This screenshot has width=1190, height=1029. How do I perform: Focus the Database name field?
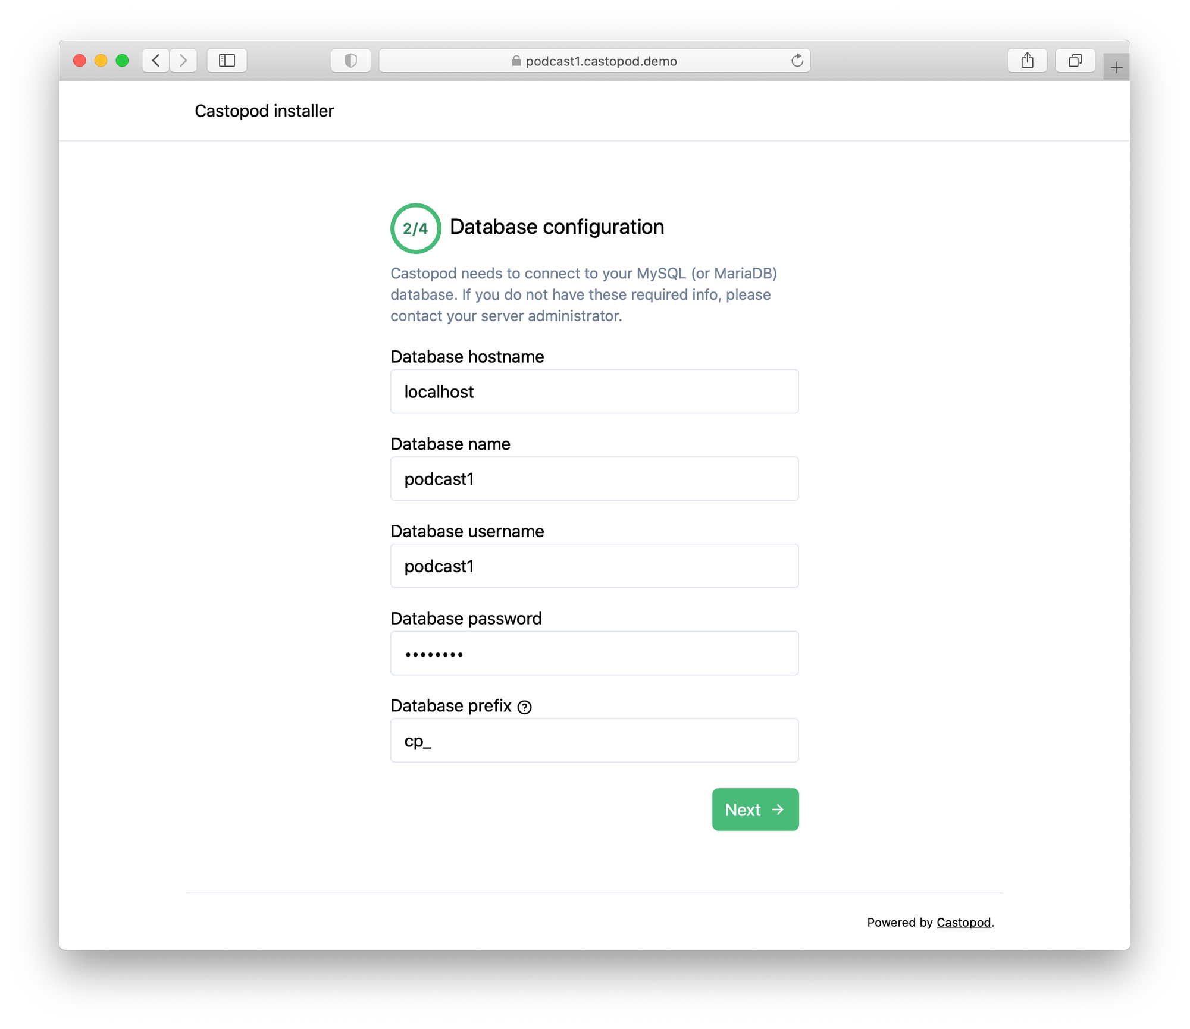click(x=594, y=479)
